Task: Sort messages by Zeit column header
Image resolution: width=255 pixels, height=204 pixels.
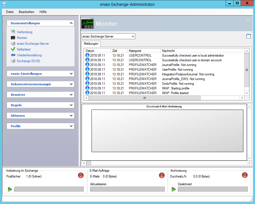Action: (x=119, y=51)
